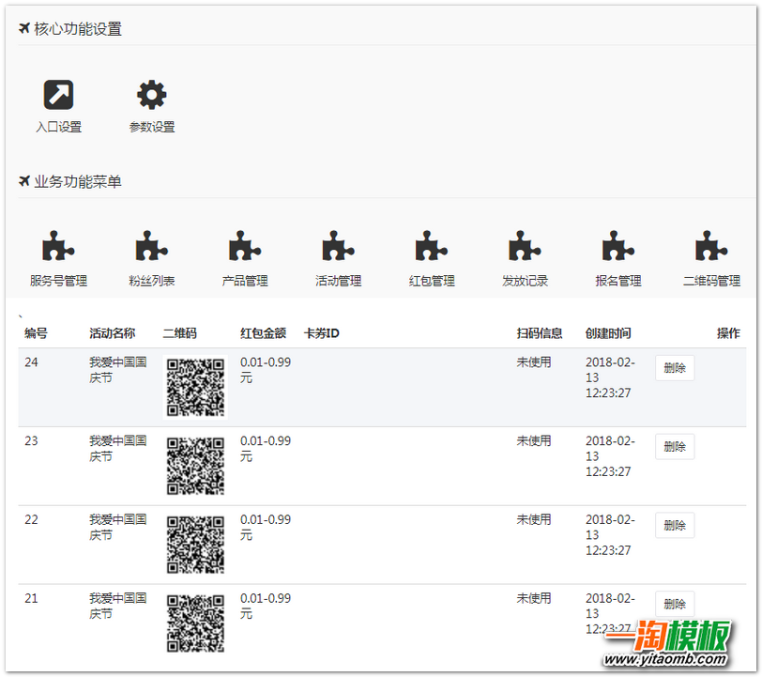Click the 删除 button in row 24
The image size is (762, 677).
click(675, 368)
